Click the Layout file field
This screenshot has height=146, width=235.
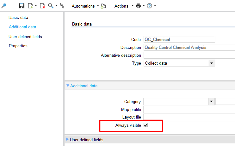coord(189,117)
